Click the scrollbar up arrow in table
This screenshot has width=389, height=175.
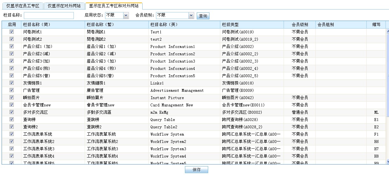click(x=387, y=31)
